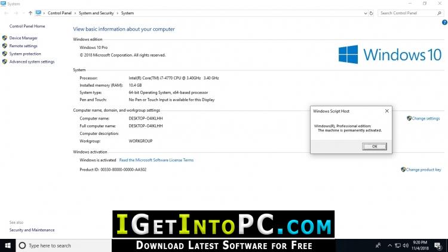Click the Up one level arrow
Viewport: 448px width, 252px height.
30,13
